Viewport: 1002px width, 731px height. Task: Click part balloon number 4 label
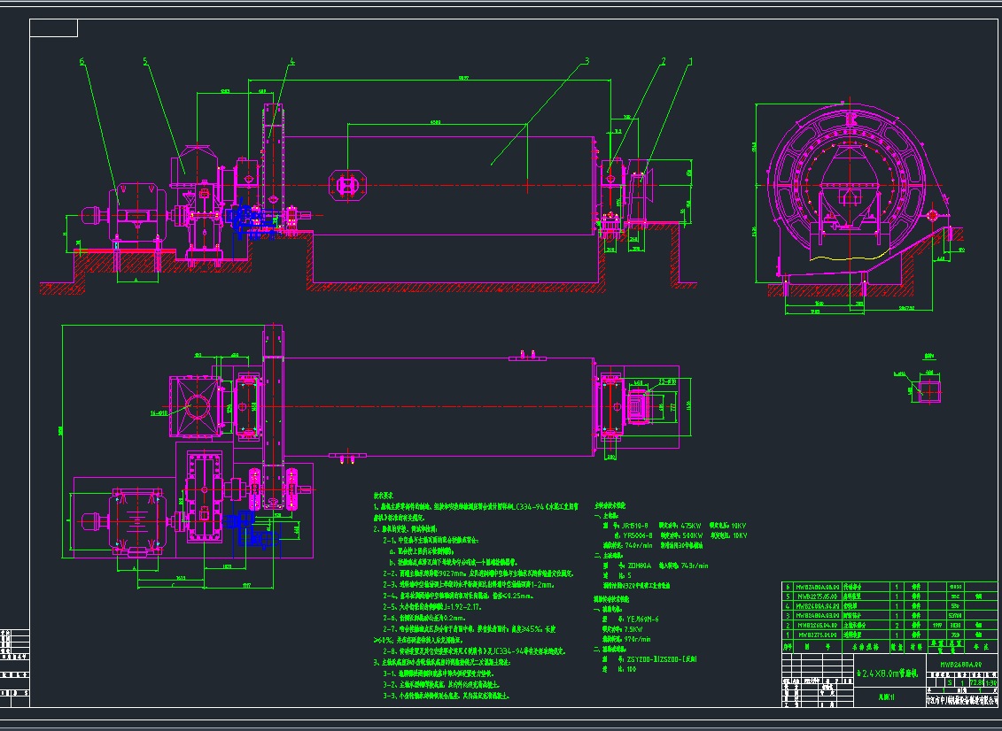click(292, 62)
